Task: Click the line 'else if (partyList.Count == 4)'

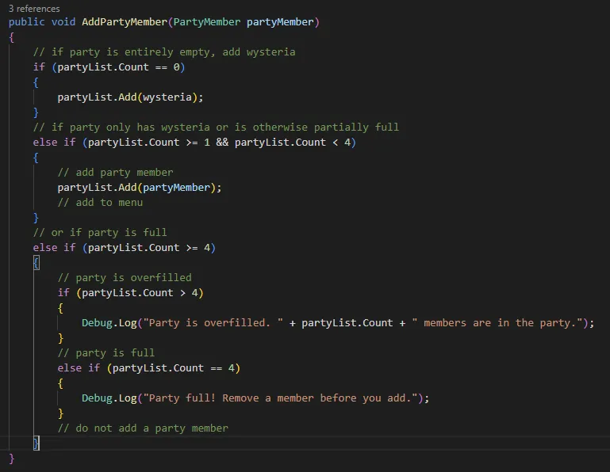Action: tap(148, 368)
